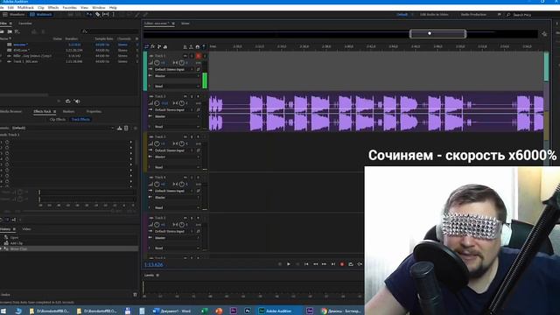The width and height of the screenshot is (560, 315).
Task: Solo Track 1
Action: click(x=192, y=56)
